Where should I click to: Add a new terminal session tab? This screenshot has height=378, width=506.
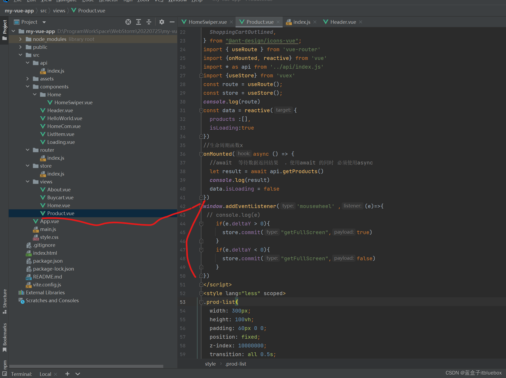(67, 374)
